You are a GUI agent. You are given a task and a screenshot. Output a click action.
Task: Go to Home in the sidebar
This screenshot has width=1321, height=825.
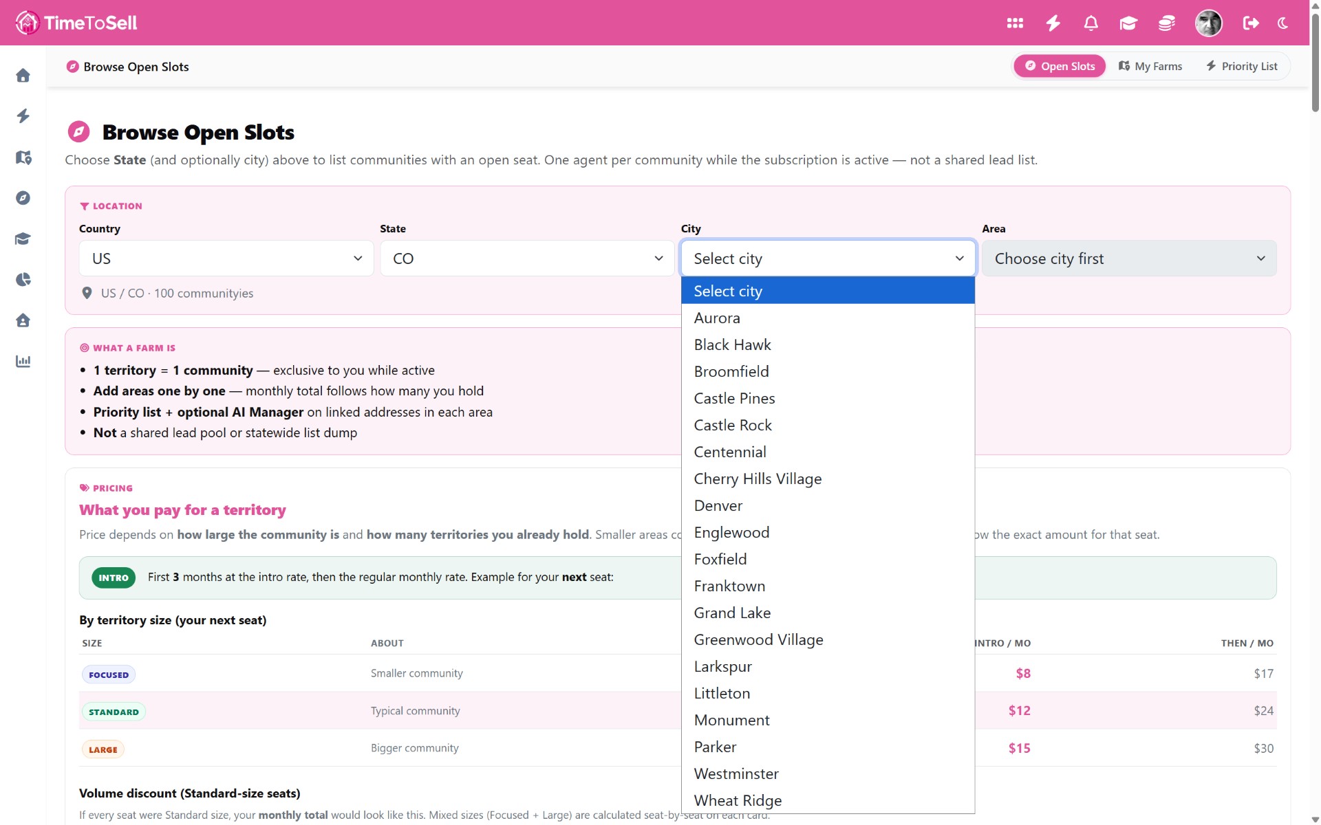point(23,76)
